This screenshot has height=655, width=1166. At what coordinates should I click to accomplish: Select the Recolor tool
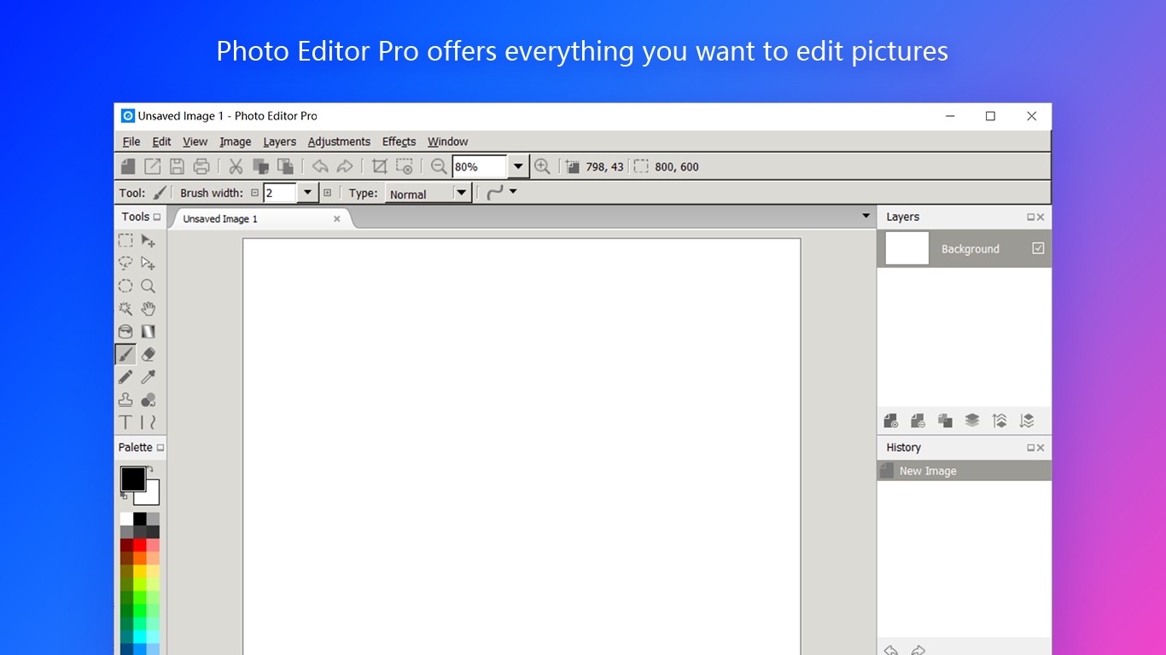[149, 400]
